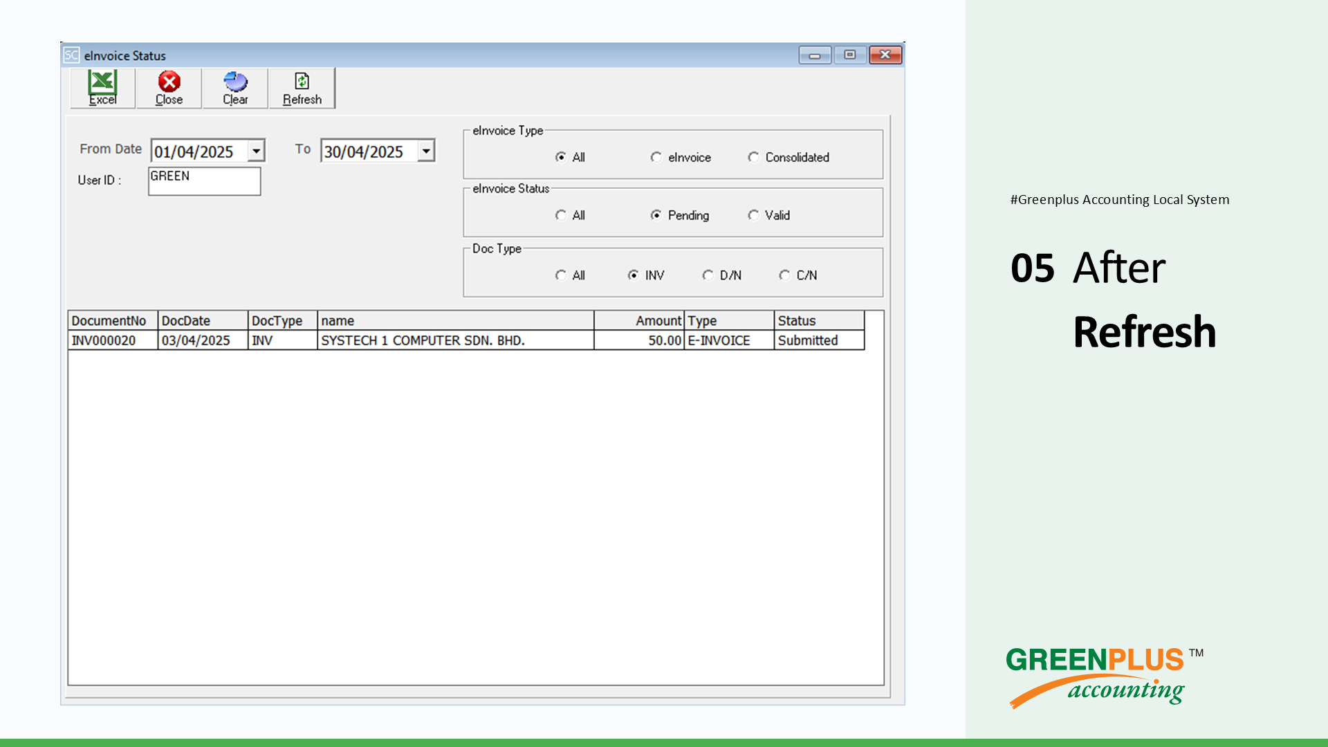Click the Status column header

click(x=820, y=320)
